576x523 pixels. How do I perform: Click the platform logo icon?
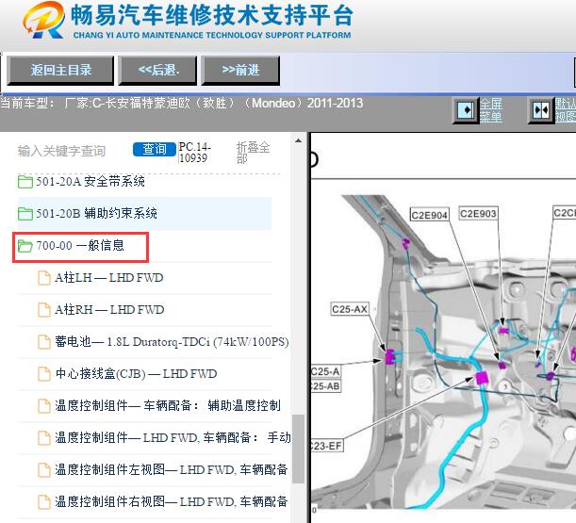pyautogui.click(x=43, y=20)
